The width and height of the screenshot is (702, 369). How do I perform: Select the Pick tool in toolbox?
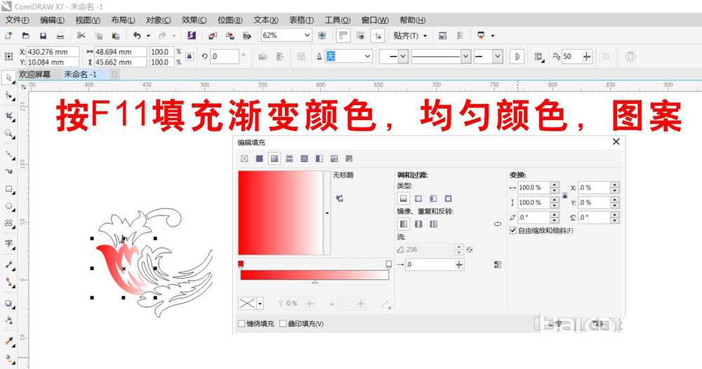click(8, 77)
